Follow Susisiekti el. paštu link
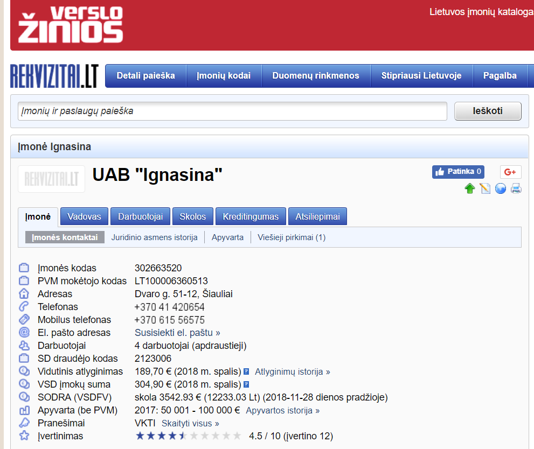534x449 pixels. (177, 333)
